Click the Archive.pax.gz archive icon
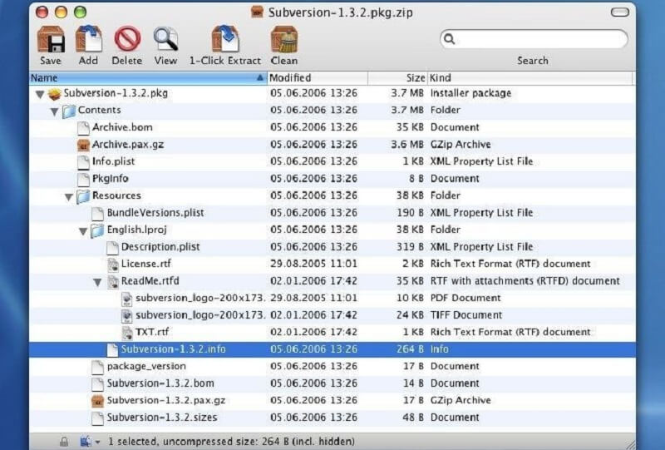The image size is (665, 450). 83,146
